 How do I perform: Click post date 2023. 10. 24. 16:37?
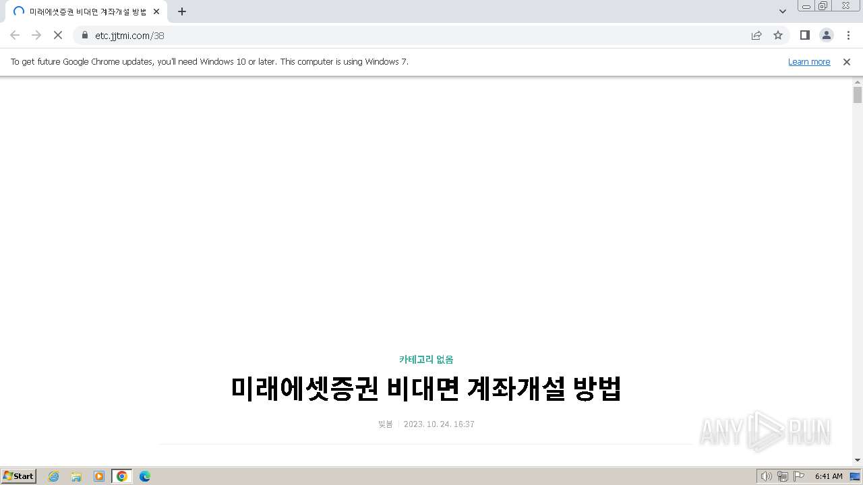[439, 424]
